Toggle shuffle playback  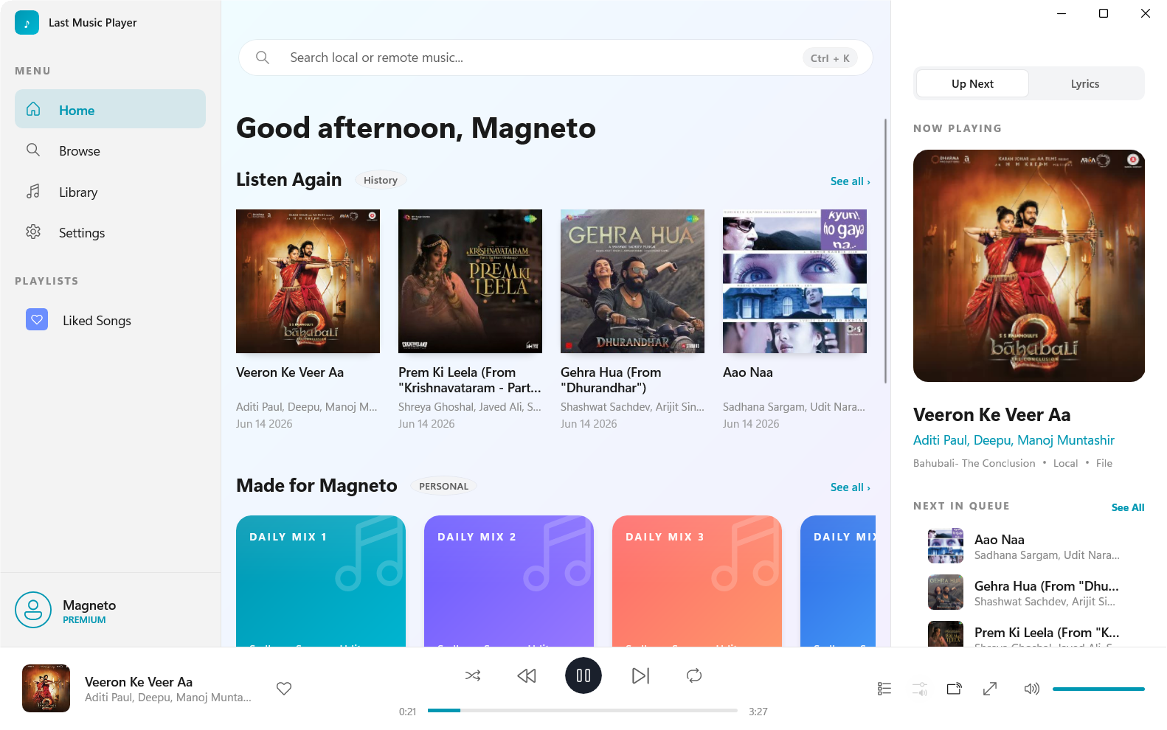point(473,675)
